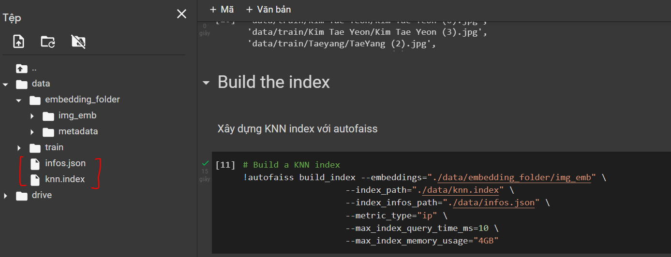Click the TaeYang (2).jpg output line

coord(342,44)
